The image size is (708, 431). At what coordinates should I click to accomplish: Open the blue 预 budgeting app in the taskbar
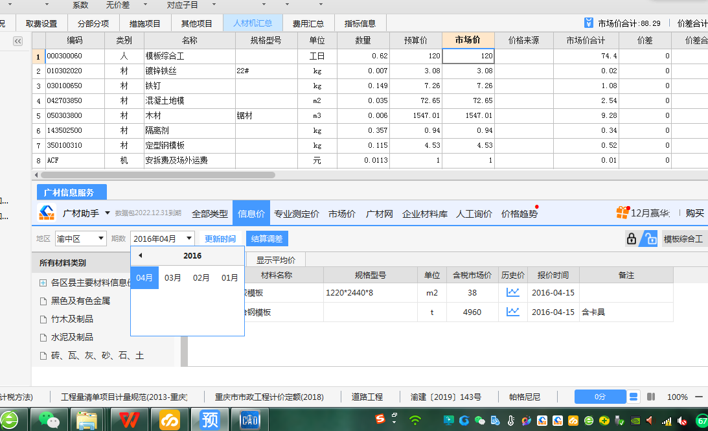click(209, 420)
